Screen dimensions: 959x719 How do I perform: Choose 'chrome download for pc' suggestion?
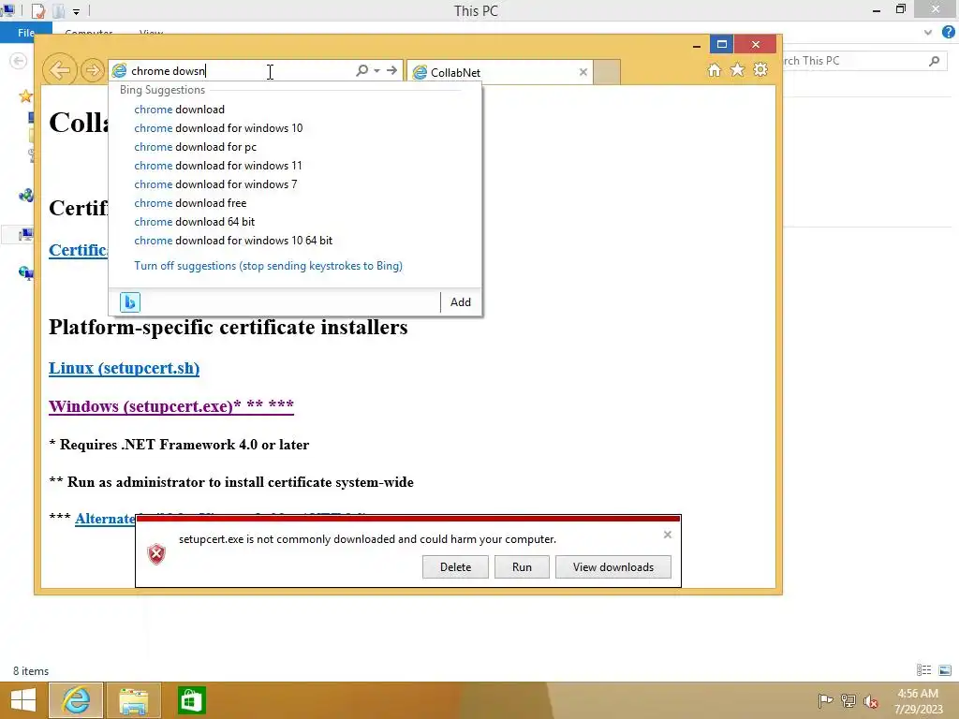tap(195, 147)
